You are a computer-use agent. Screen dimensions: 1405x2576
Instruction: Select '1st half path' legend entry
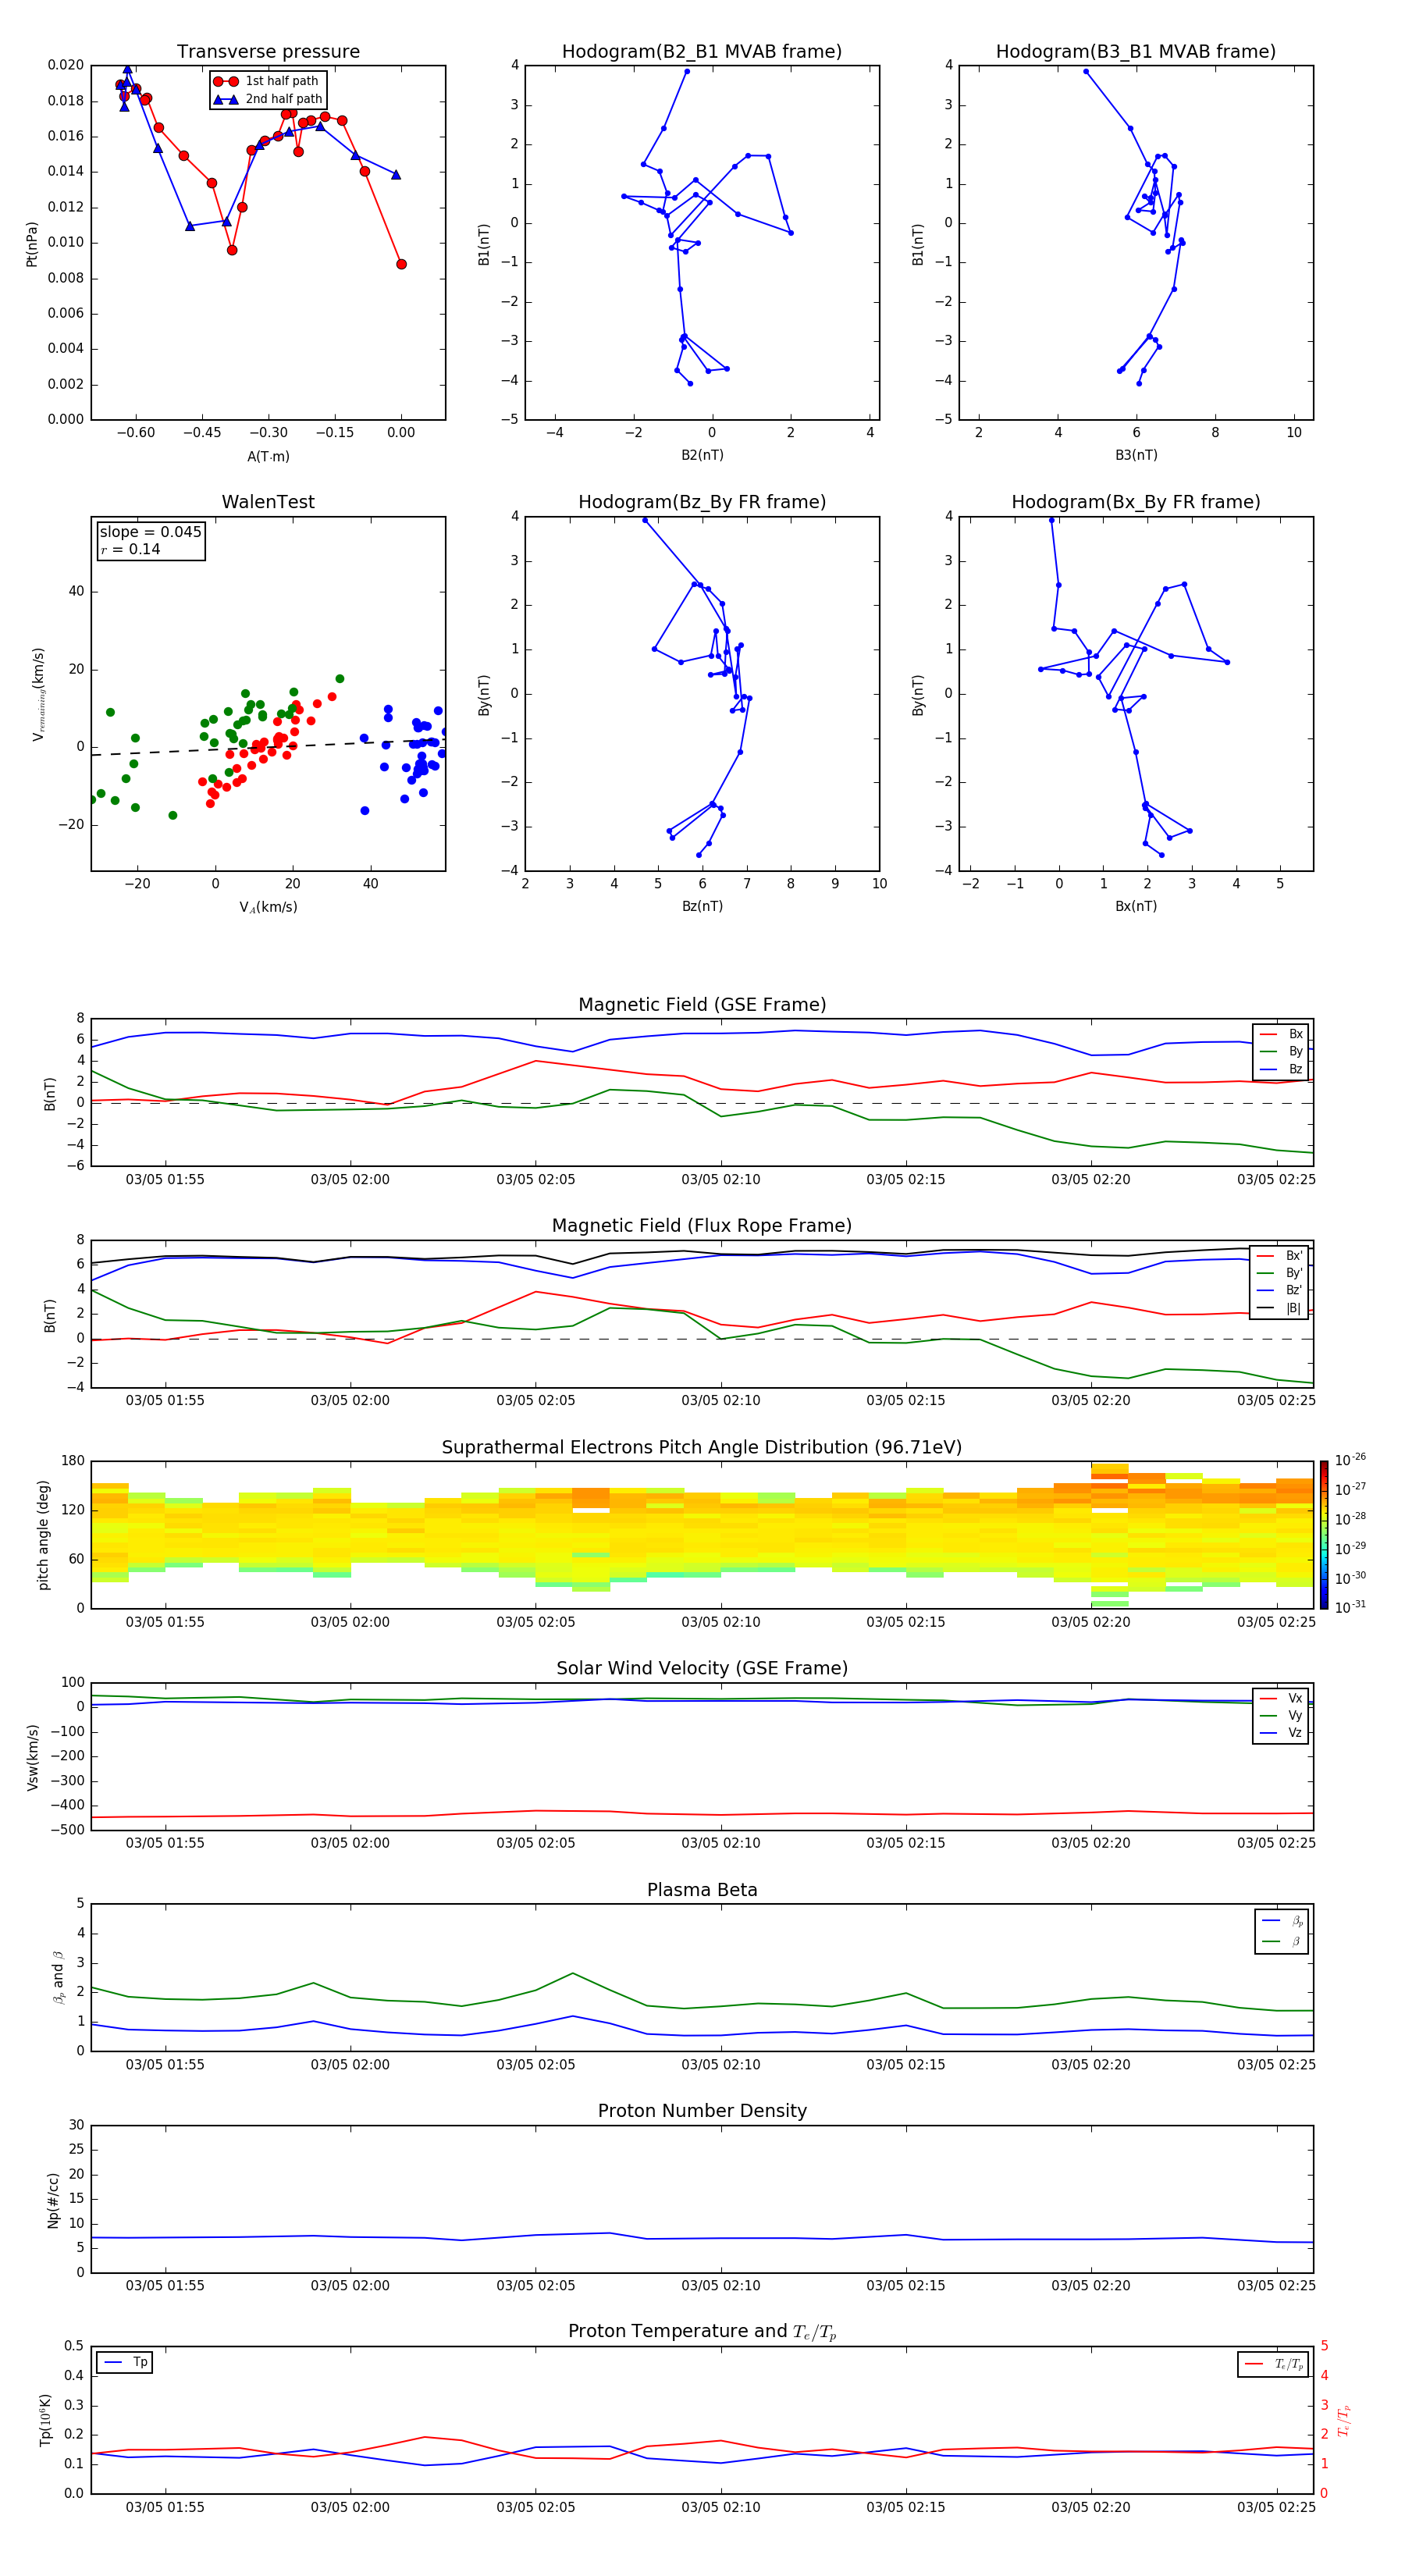(x=266, y=81)
